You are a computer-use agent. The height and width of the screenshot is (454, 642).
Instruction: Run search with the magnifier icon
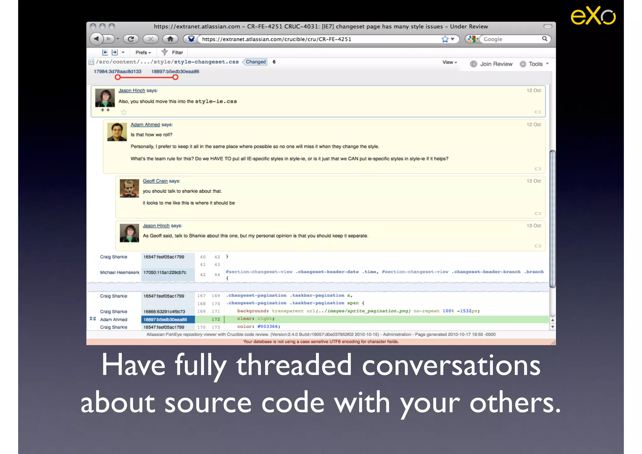pyautogui.click(x=545, y=39)
